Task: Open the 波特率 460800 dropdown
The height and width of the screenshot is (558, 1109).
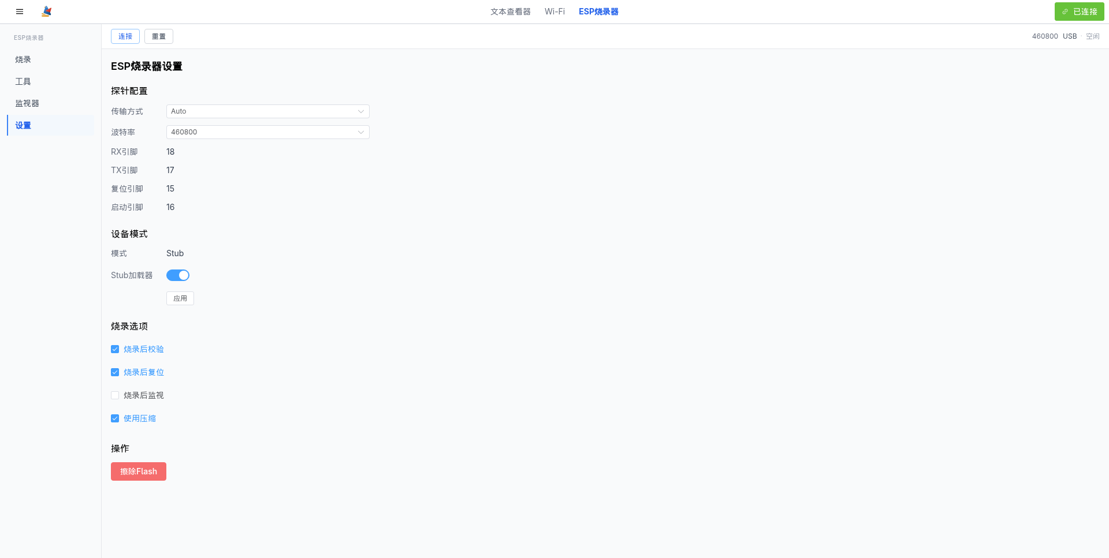Action: click(x=267, y=132)
